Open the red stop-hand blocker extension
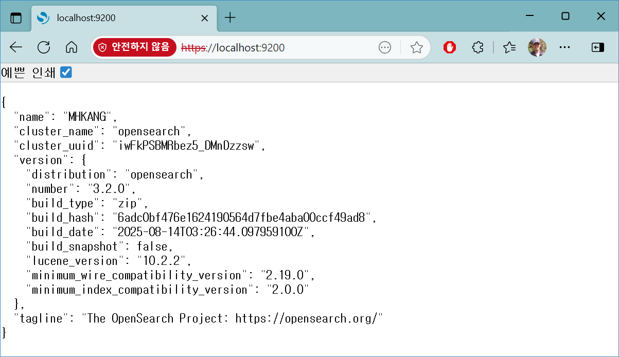Viewport: 619px width, 357px height. click(450, 47)
